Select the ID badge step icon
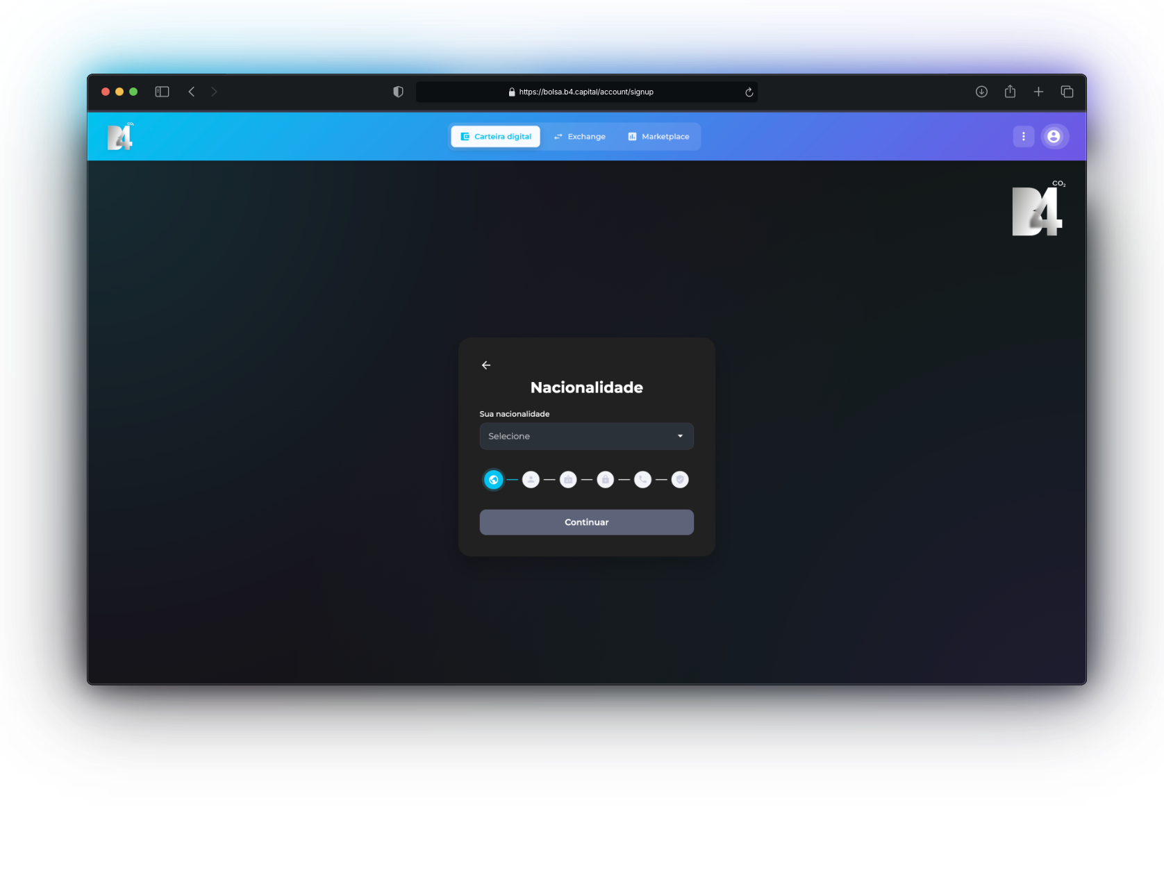 click(568, 480)
